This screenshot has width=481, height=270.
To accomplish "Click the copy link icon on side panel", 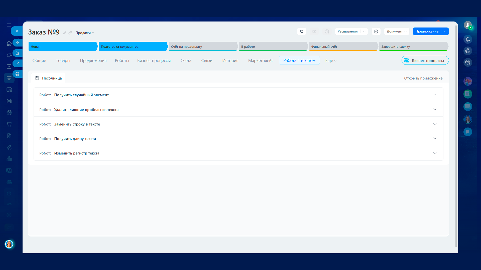I will [x=18, y=42].
